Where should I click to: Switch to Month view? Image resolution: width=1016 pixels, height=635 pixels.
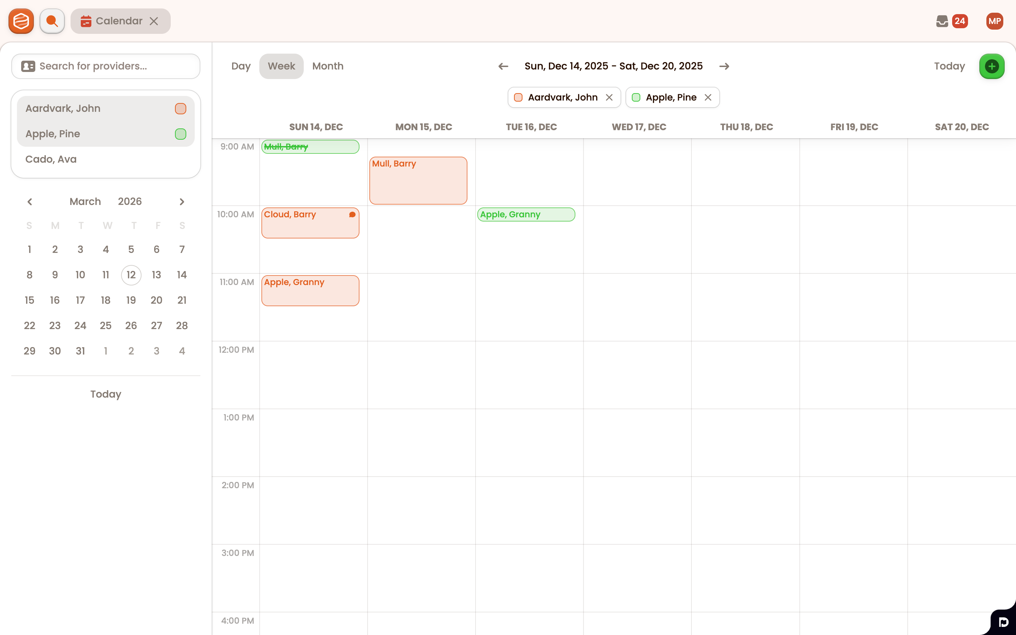coord(327,66)
